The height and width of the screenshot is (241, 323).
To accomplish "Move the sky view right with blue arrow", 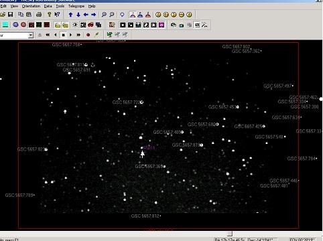I will click(x=93, y=15).
